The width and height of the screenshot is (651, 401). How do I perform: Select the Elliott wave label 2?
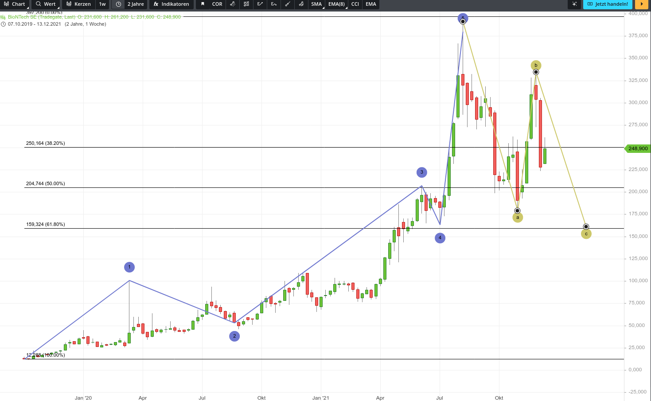point(234,336)
